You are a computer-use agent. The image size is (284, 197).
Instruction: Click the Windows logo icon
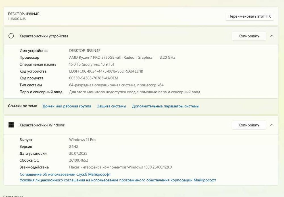11,125
